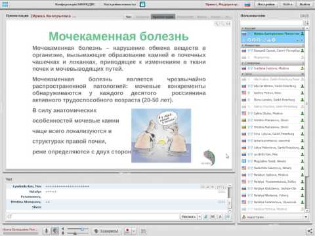This screenshot has height=236, width=315.
Task: Collapse the third group header in the users list
Action: 273,63
